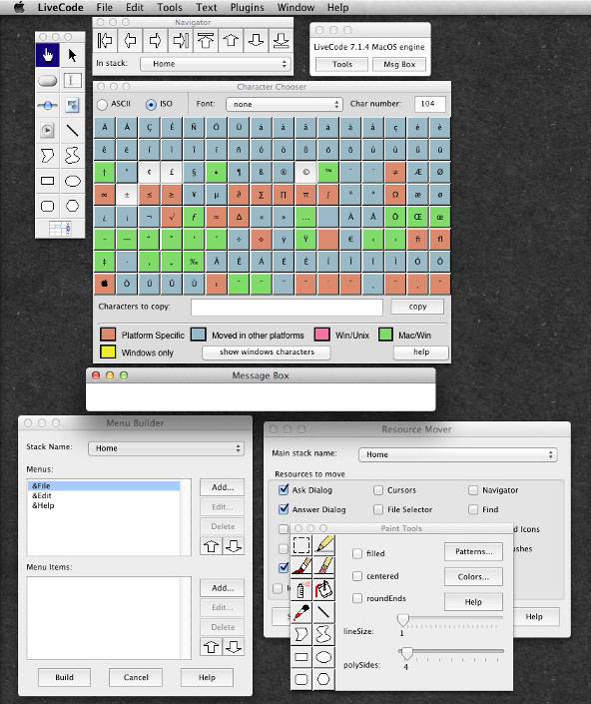
Task: Check the File Selector checkbox
Action: (378, 509)
